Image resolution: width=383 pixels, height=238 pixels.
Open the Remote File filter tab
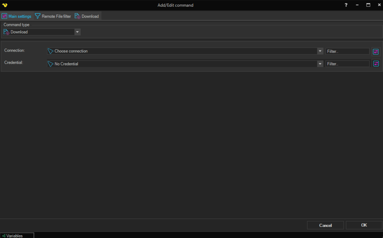pyautogui.click(x=53, y=16)
